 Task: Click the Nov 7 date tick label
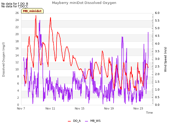point(21,108)
